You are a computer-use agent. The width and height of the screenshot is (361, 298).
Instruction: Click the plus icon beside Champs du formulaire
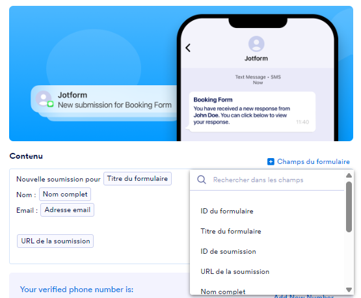271,161
